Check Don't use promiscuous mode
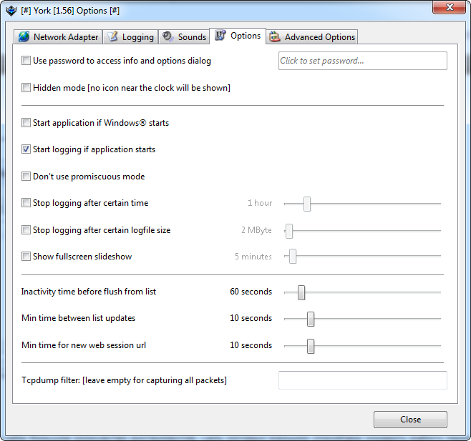Screen dimensions: 471x441 [x=26, y=177]
